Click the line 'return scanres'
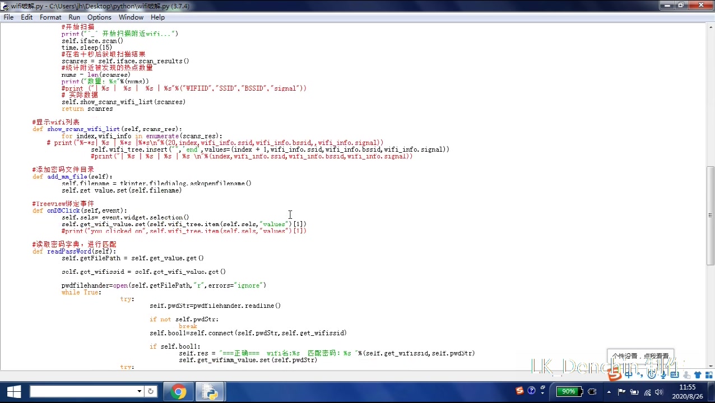This screenshot has height=403, width=715. [87, 109]
